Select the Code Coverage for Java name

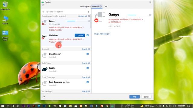point(59,82)
